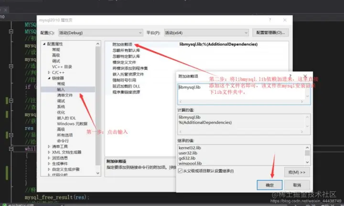Expand the C/C++ tree node
This screenshot has width=344, height=206.
[49, 72]
